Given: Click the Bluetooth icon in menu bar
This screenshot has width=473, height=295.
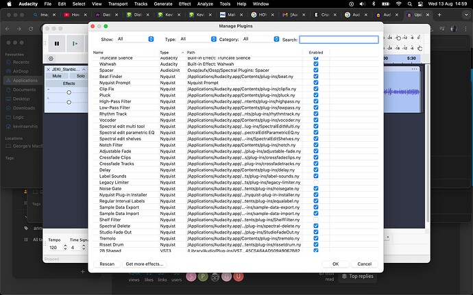Looking at the screenshot, I should click(x=374, y=4).
